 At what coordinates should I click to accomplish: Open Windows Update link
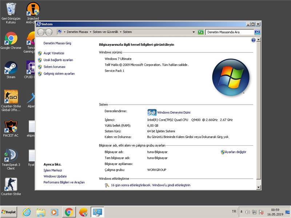pyautogui.click(x=55, y=176)
